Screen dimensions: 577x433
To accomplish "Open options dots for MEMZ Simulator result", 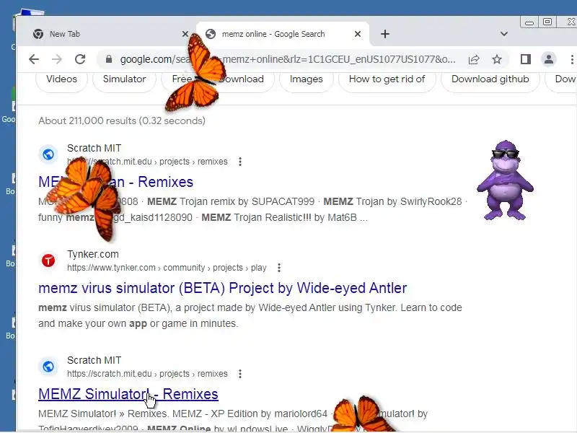I will coord(240,374).
